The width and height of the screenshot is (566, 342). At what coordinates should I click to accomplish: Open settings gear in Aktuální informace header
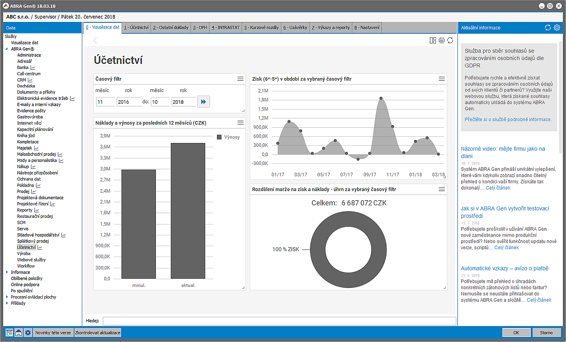tap(557, 28)
